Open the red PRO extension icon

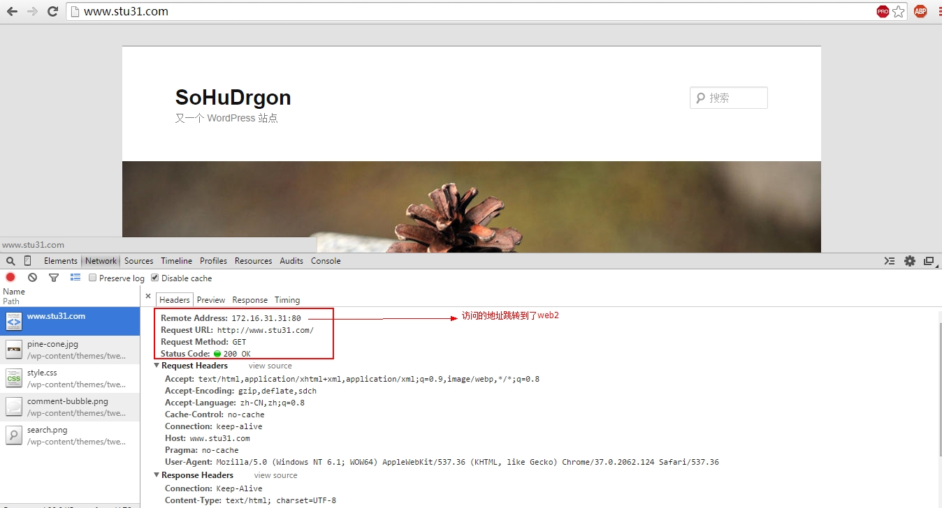tap(883, 11)
